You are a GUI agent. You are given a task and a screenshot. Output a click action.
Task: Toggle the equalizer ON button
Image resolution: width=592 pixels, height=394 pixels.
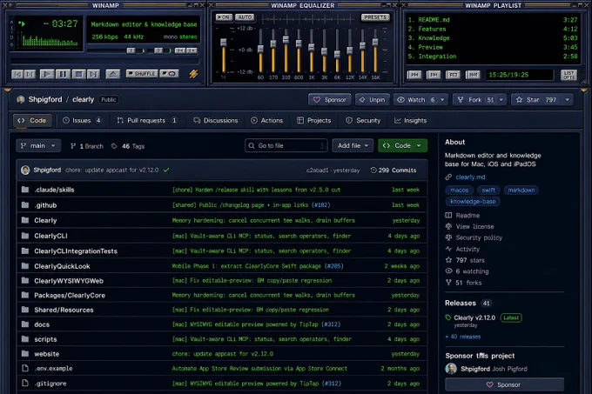224,17
